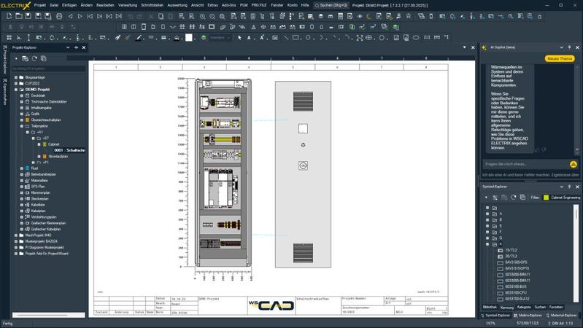
Task: Click the pen line color tool
Action: tap(139, 37)
